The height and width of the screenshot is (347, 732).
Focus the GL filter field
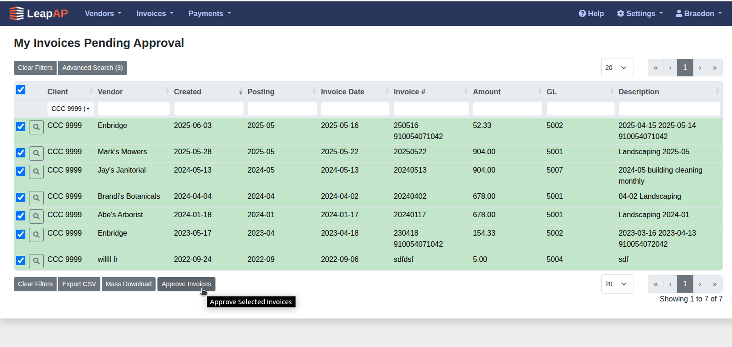coord(581,109)
